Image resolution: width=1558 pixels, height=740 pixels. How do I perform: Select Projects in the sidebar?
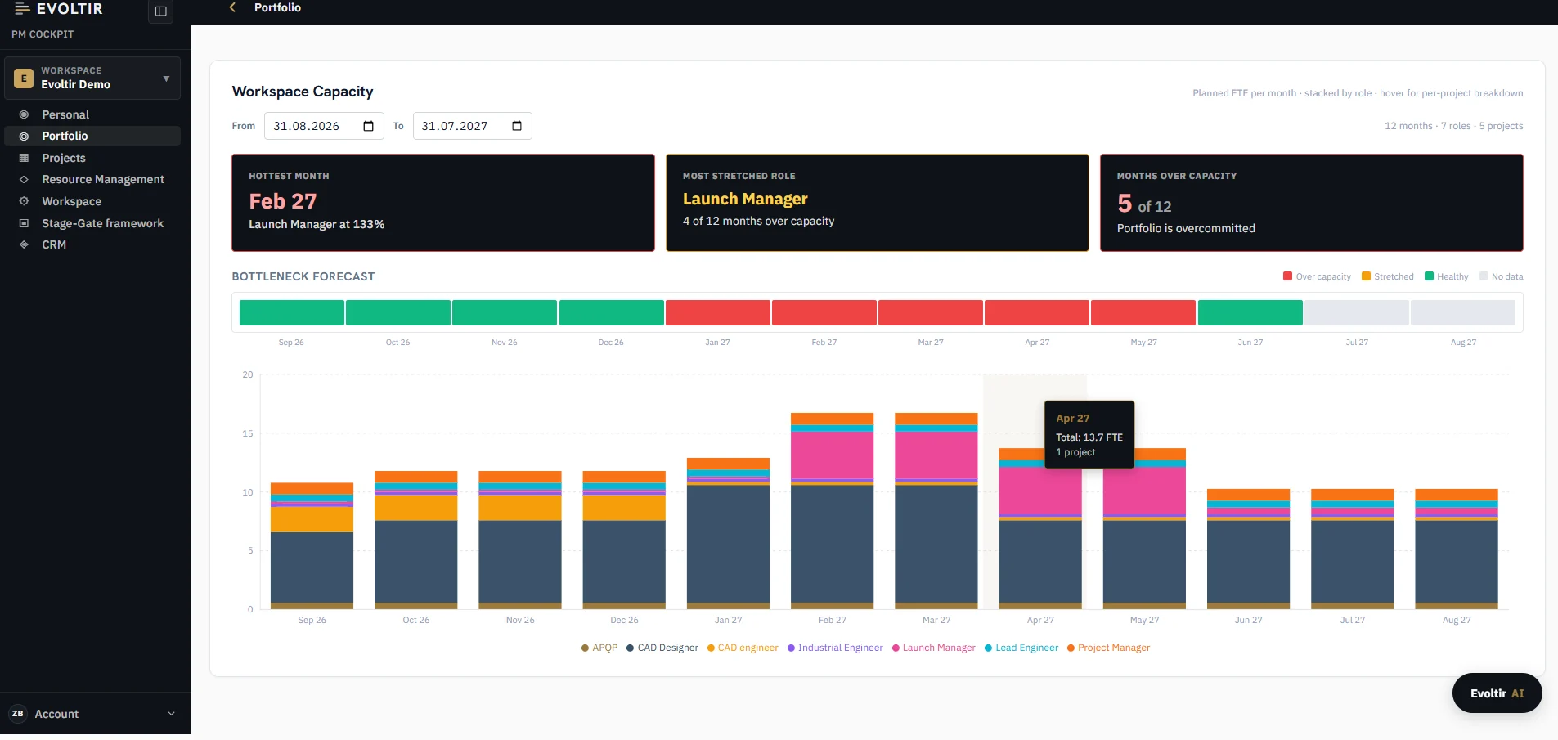[92, 158]
